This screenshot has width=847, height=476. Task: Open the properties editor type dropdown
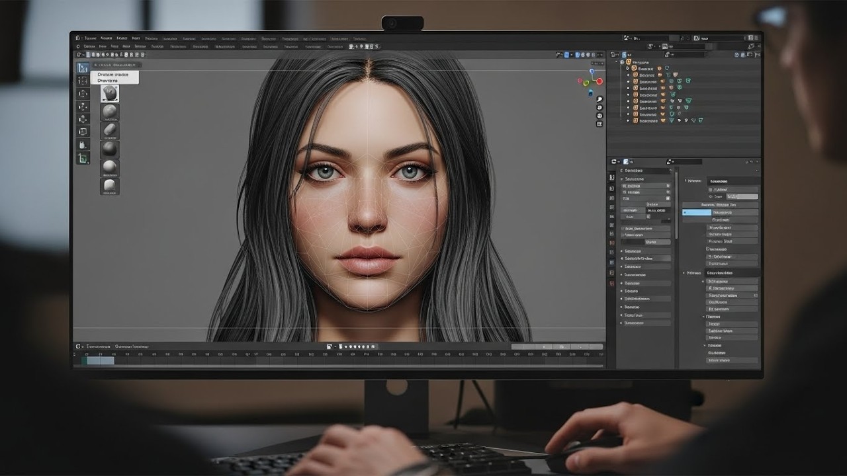pyautogui.click(x=615, y=161)
